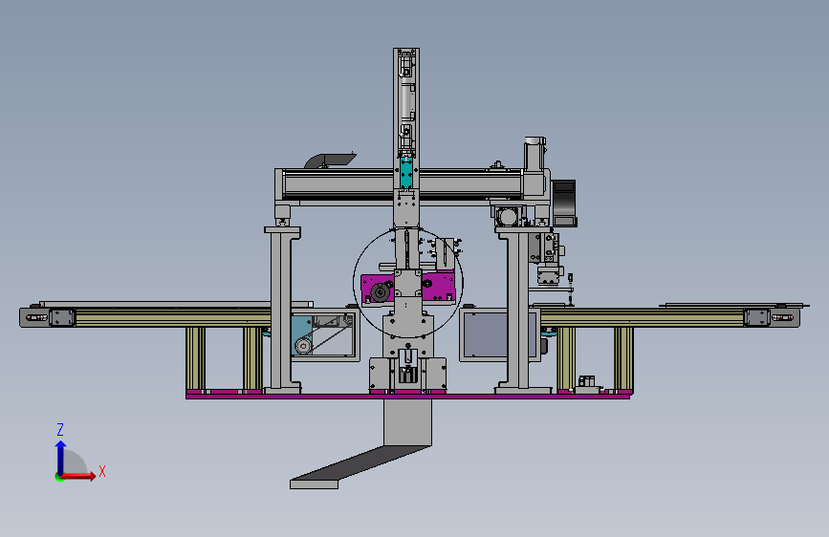Select the black gear on the magenta plate
829x537 pixels.
coord(380,291)
